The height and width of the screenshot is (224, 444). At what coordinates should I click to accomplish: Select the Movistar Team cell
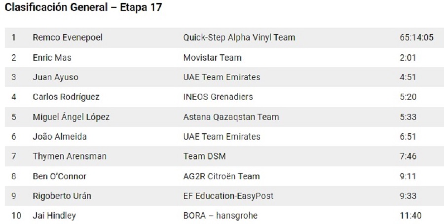212,57
